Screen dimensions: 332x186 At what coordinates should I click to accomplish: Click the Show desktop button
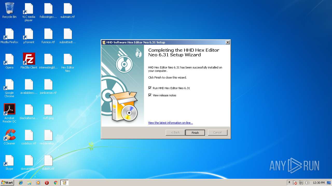(329, 183)
